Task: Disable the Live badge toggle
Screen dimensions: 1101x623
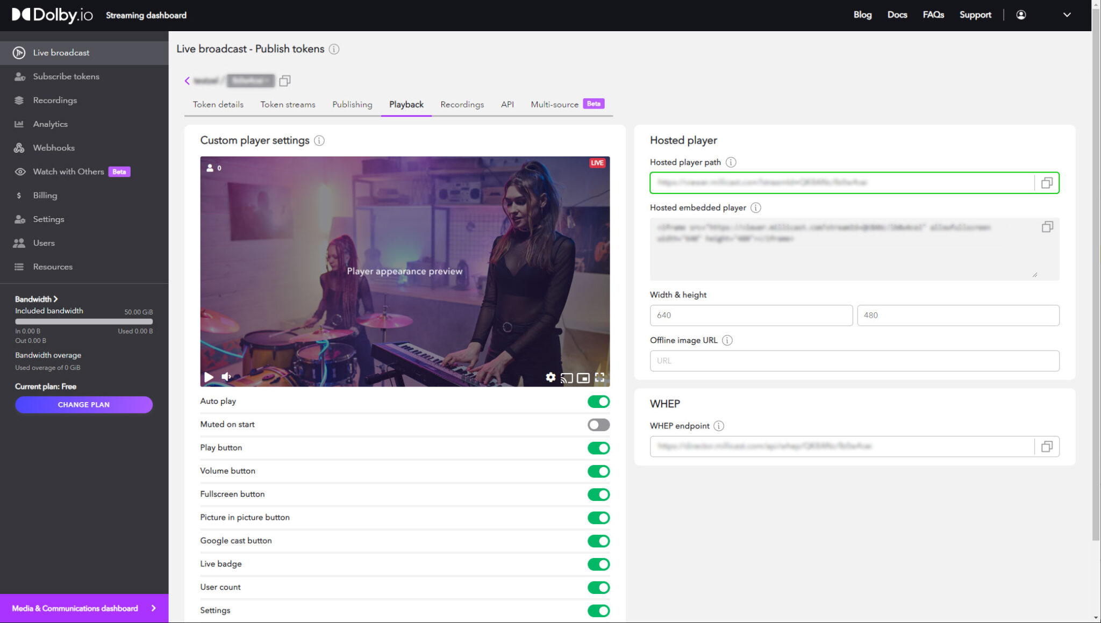Action: point(598,564)
